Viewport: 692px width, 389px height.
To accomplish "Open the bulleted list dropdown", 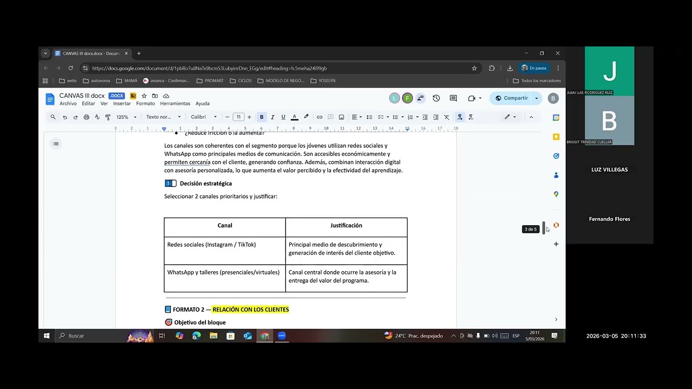I will coord(397,117).
